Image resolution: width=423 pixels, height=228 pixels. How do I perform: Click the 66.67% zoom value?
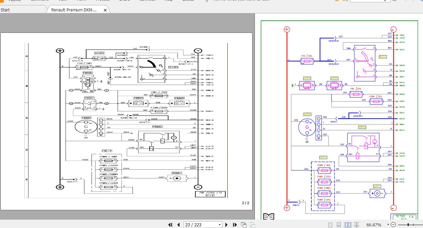[374, 225]
